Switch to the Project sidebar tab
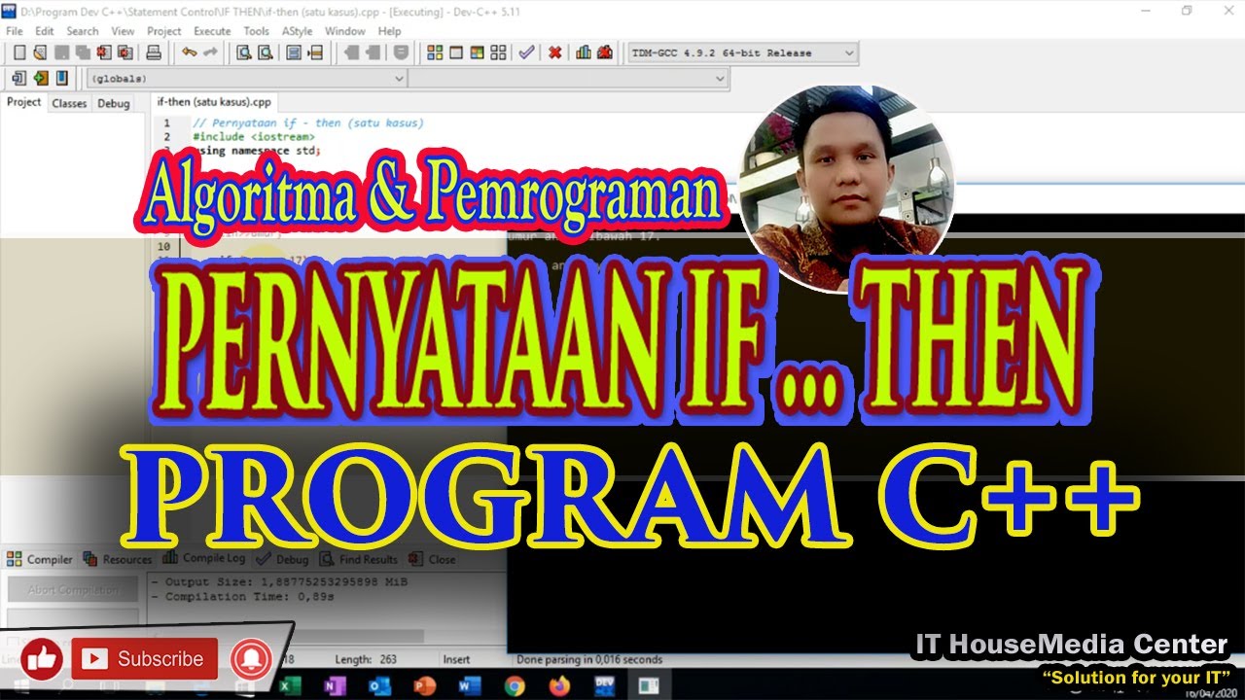This screenshot has height=700, width=1245. tap(24, 102)
